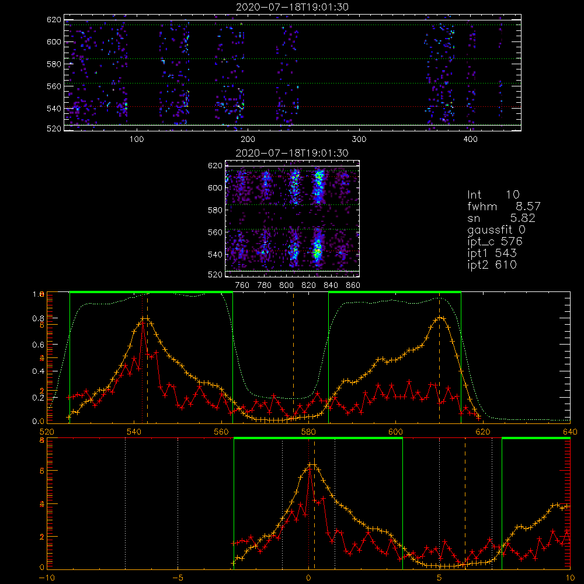The width and height of the screenshot is (584, 584).
Task: Click the '640' x-axis label of profile plot
Action: click(x=570, y=432)
